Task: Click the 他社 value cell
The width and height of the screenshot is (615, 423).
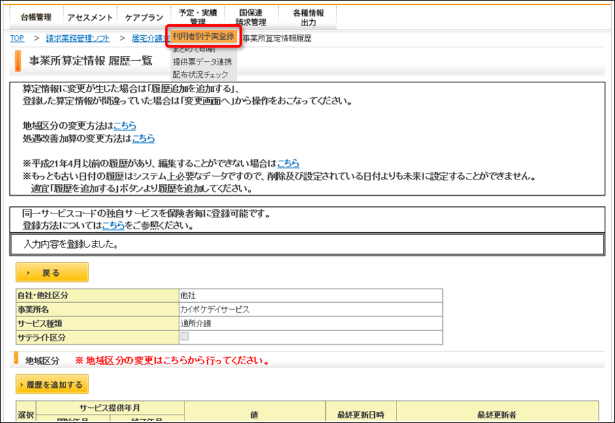Action: click(x=311, y=296)
